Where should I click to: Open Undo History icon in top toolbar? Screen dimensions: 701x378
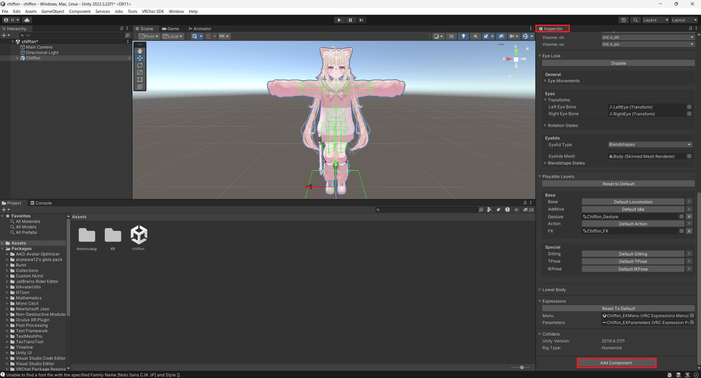pyautogui.click(x=624, y=20)
